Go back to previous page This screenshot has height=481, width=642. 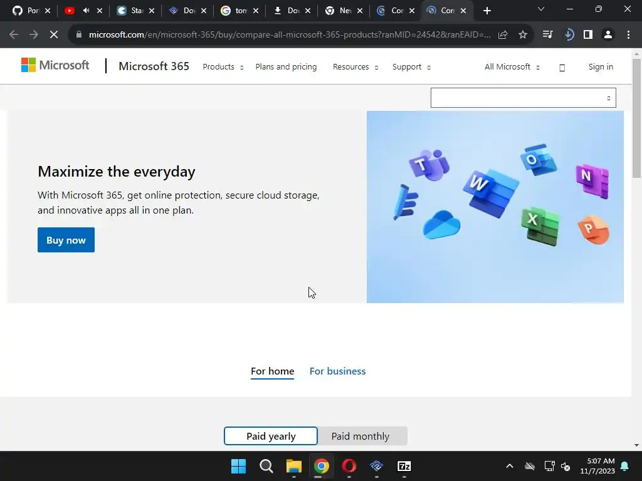pyautogui.click(x=14, y=35)
